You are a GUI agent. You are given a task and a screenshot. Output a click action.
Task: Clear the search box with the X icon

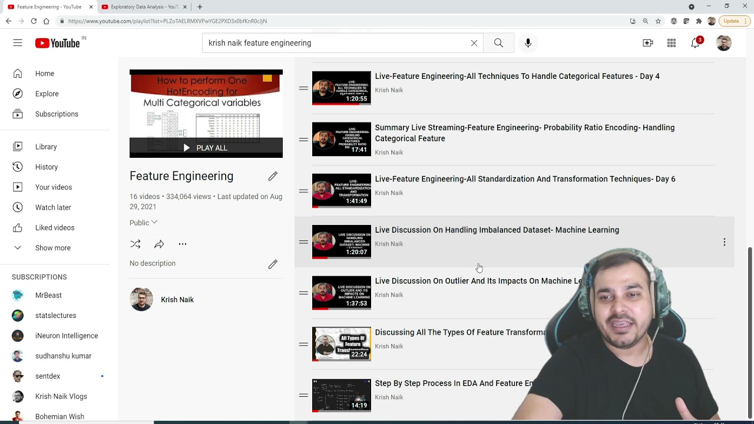pyautogui.click(x=474, y=43)
